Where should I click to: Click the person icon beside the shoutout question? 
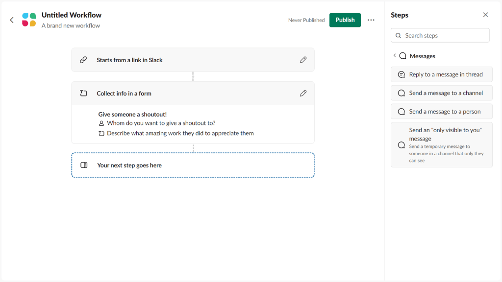coord(101,122)
